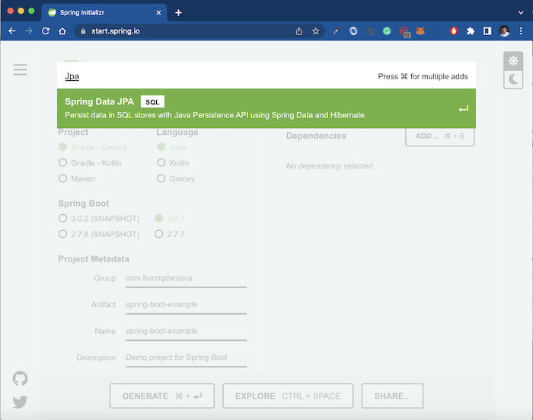Open a new browser tab
This screenshot has height=420, width=533.
(178, 13)
